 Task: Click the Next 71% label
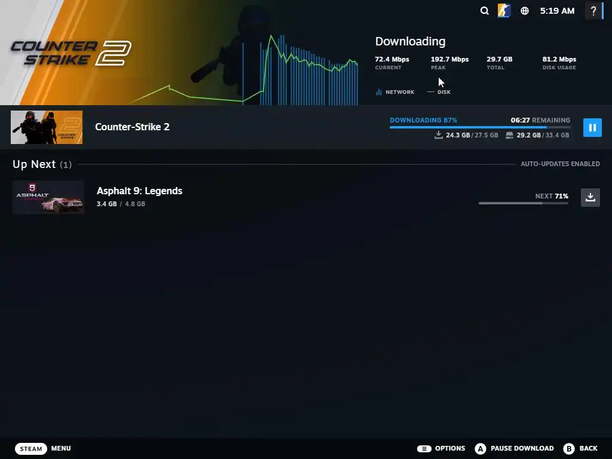(x=552, y=196)
